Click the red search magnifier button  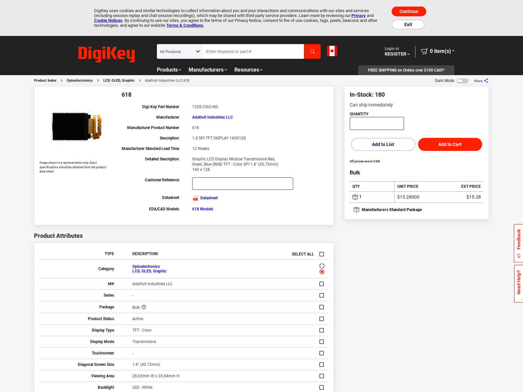point(312,52)
